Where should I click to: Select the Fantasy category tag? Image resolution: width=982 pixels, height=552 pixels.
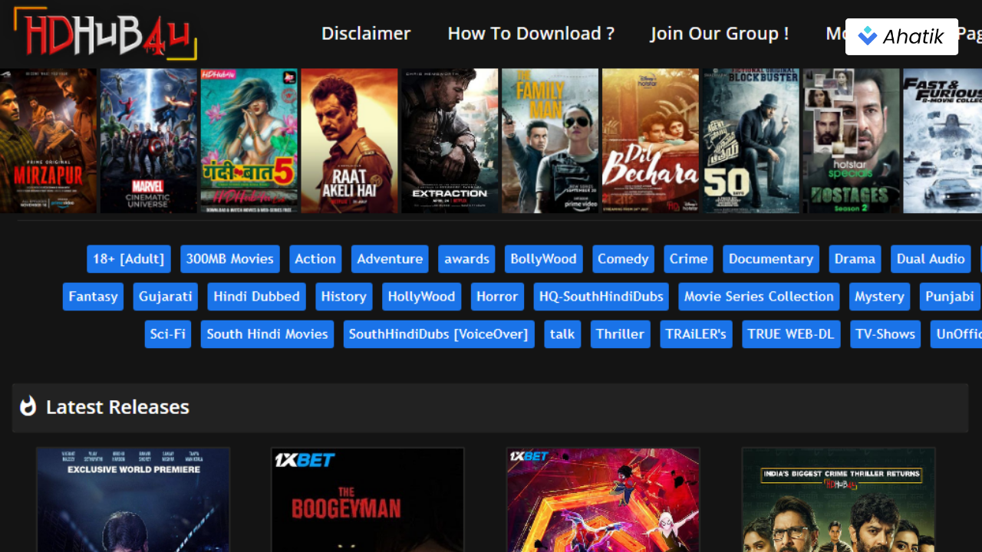click(93, 297)
